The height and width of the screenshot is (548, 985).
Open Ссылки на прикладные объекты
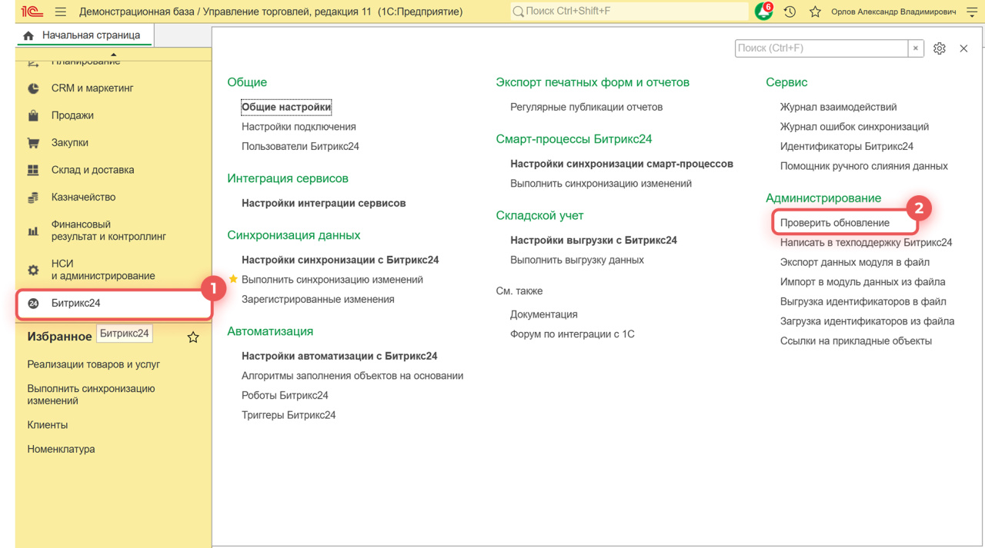tap(856, 341)
